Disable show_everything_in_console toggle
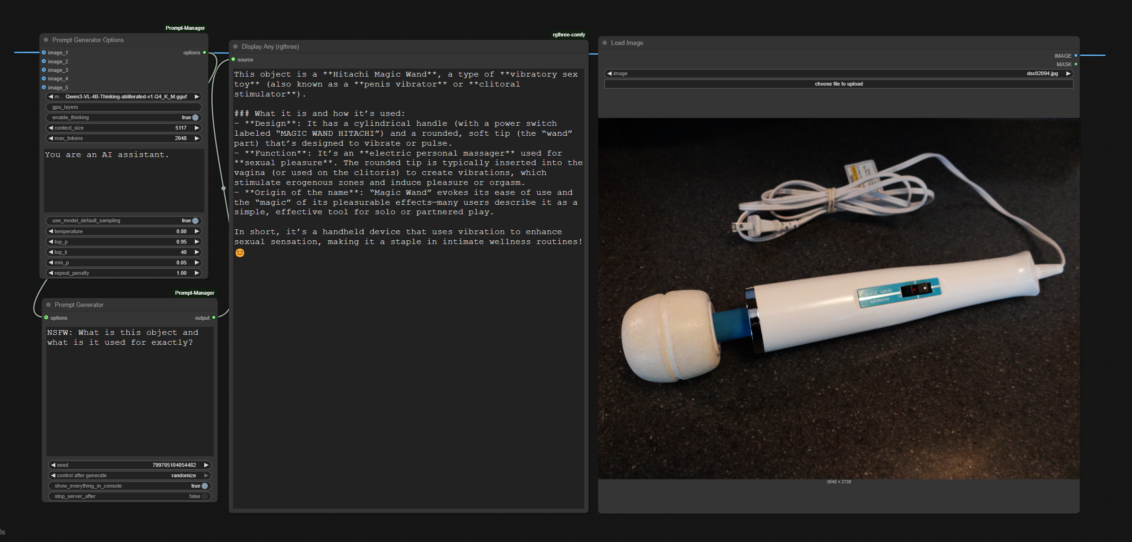The height and width of the screenshot is (542, 1132). (204, 486)
